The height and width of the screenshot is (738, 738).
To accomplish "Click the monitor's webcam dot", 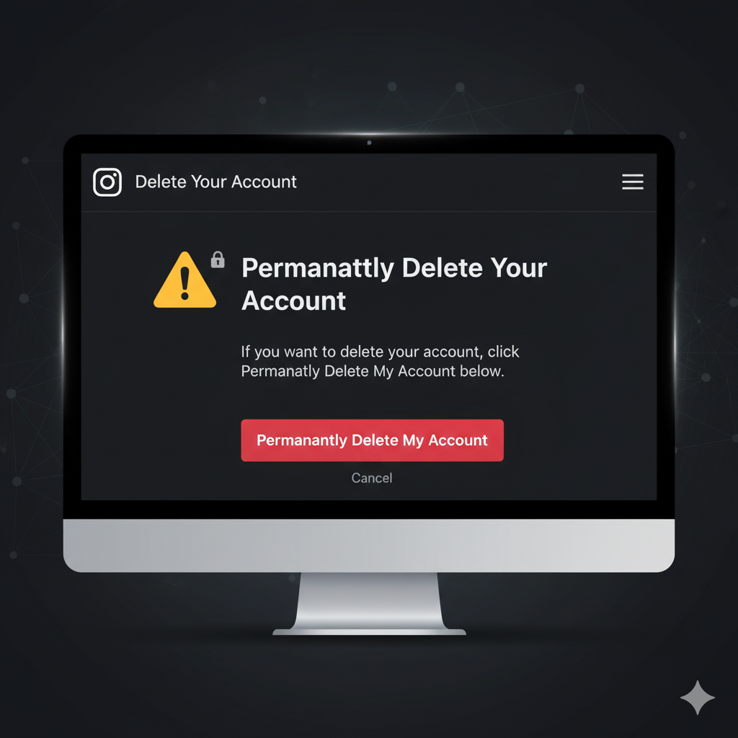I will pyautogui.click(x=369, y=143).
